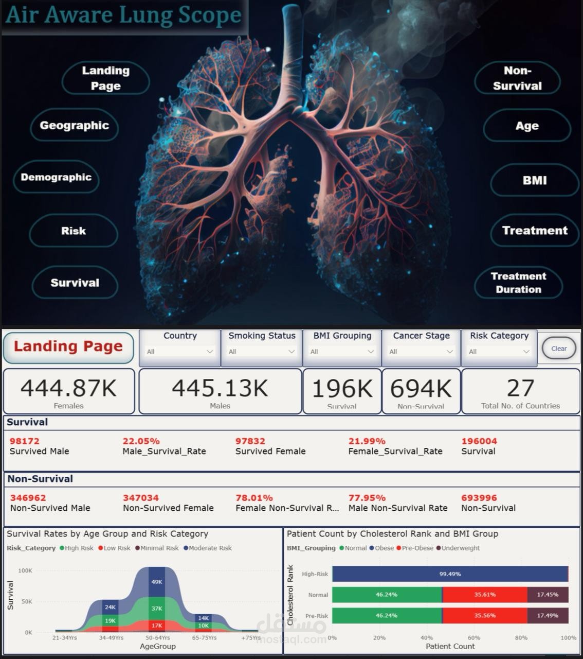This screenshot has width=583, height=659.
Task: Click the 37K green area label
Action: [x=157, y=609]
